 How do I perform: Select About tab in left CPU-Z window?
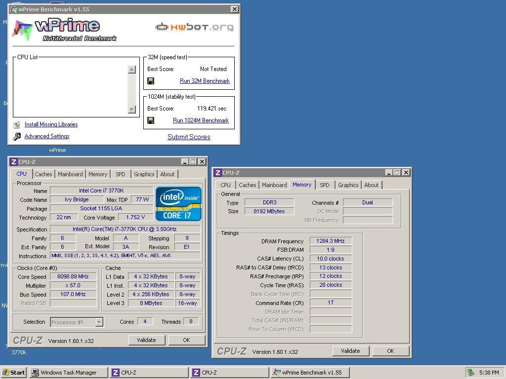[167, 174]
